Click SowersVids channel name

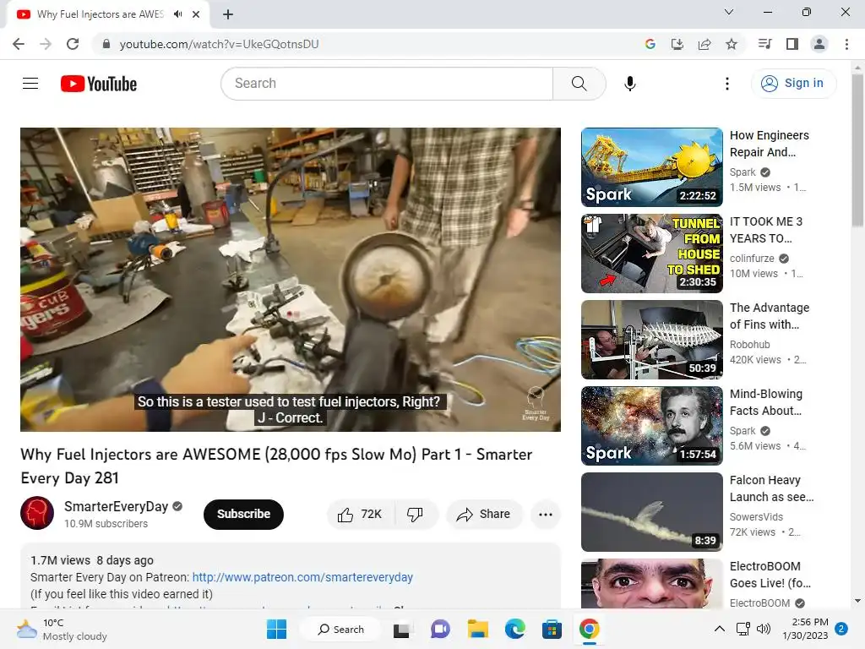coord(756,516)
